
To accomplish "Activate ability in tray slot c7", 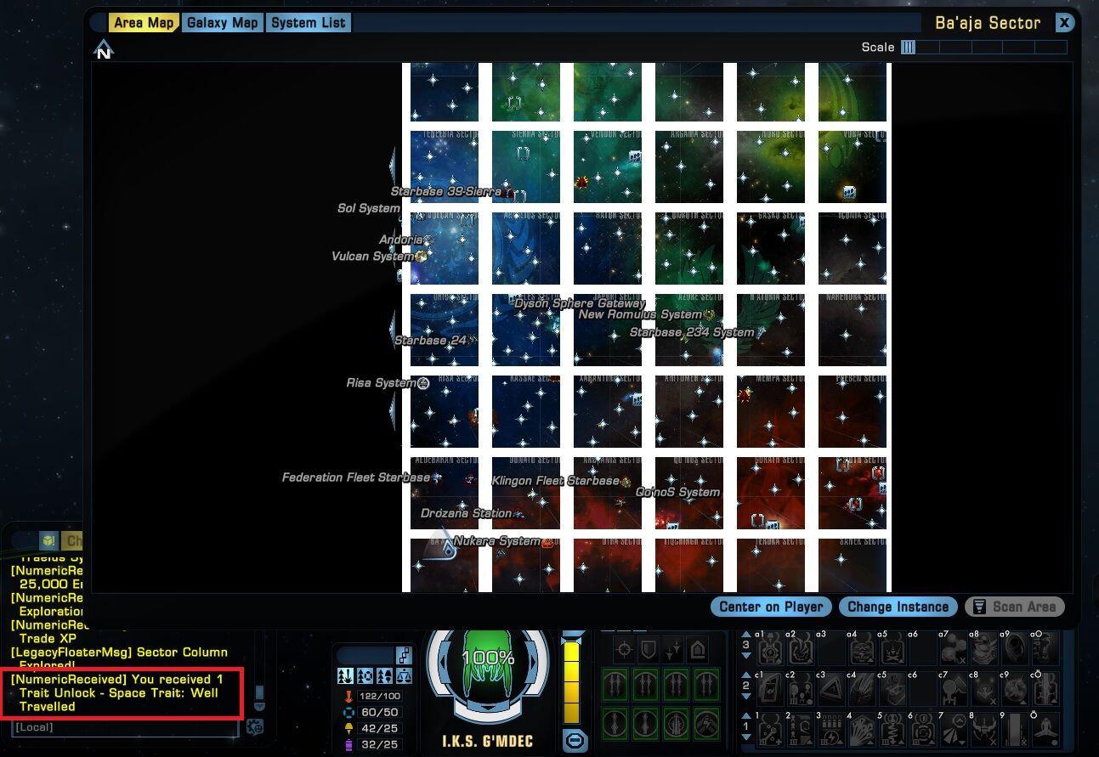I will tap(954, 689).
